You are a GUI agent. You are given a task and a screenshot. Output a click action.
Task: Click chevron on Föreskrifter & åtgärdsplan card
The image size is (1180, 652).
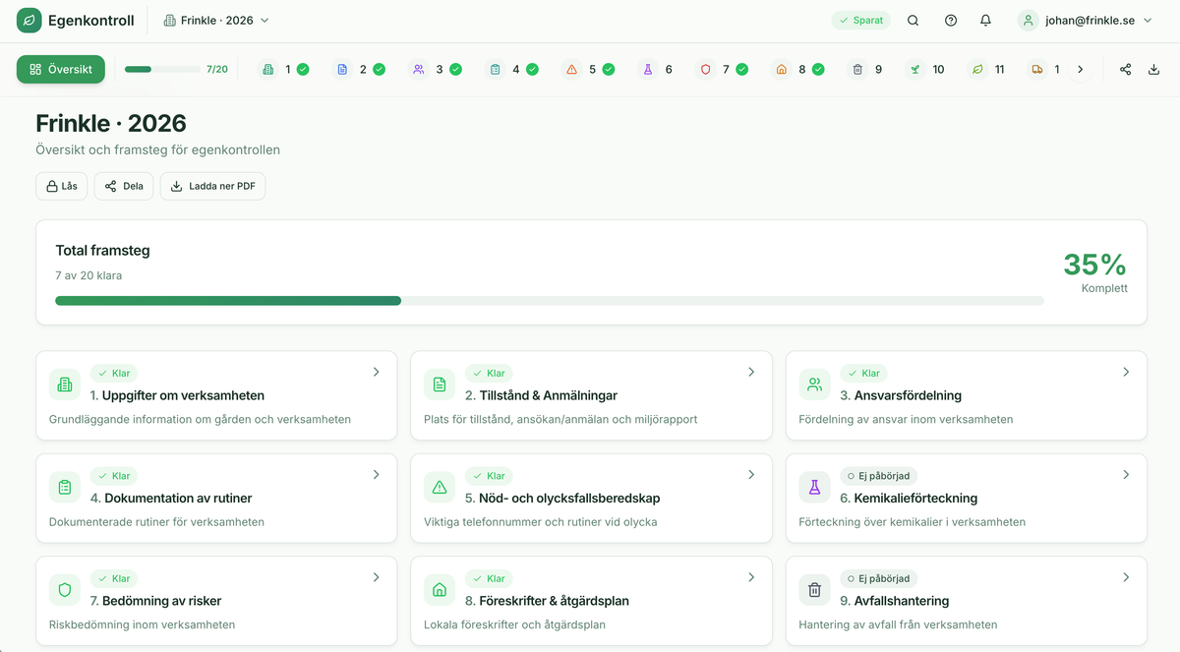coord(751,577)
